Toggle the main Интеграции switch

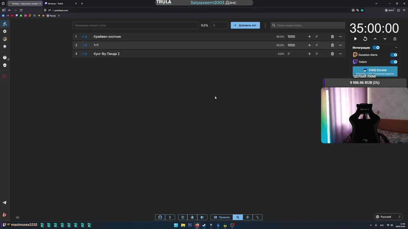376,48
